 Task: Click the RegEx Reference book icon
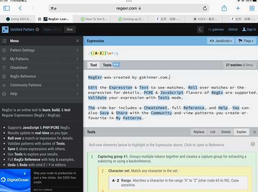pos(4,76)
